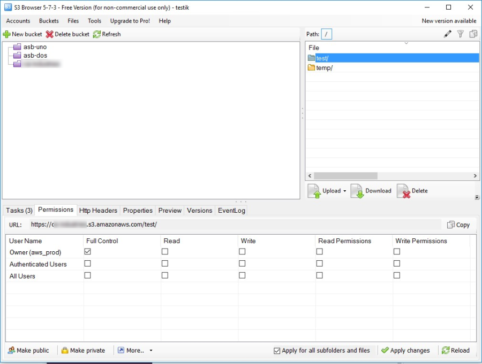Click the scrollbar left arrow
The width and height of the screenshot is (482, 364).
[x=310, y=176]
